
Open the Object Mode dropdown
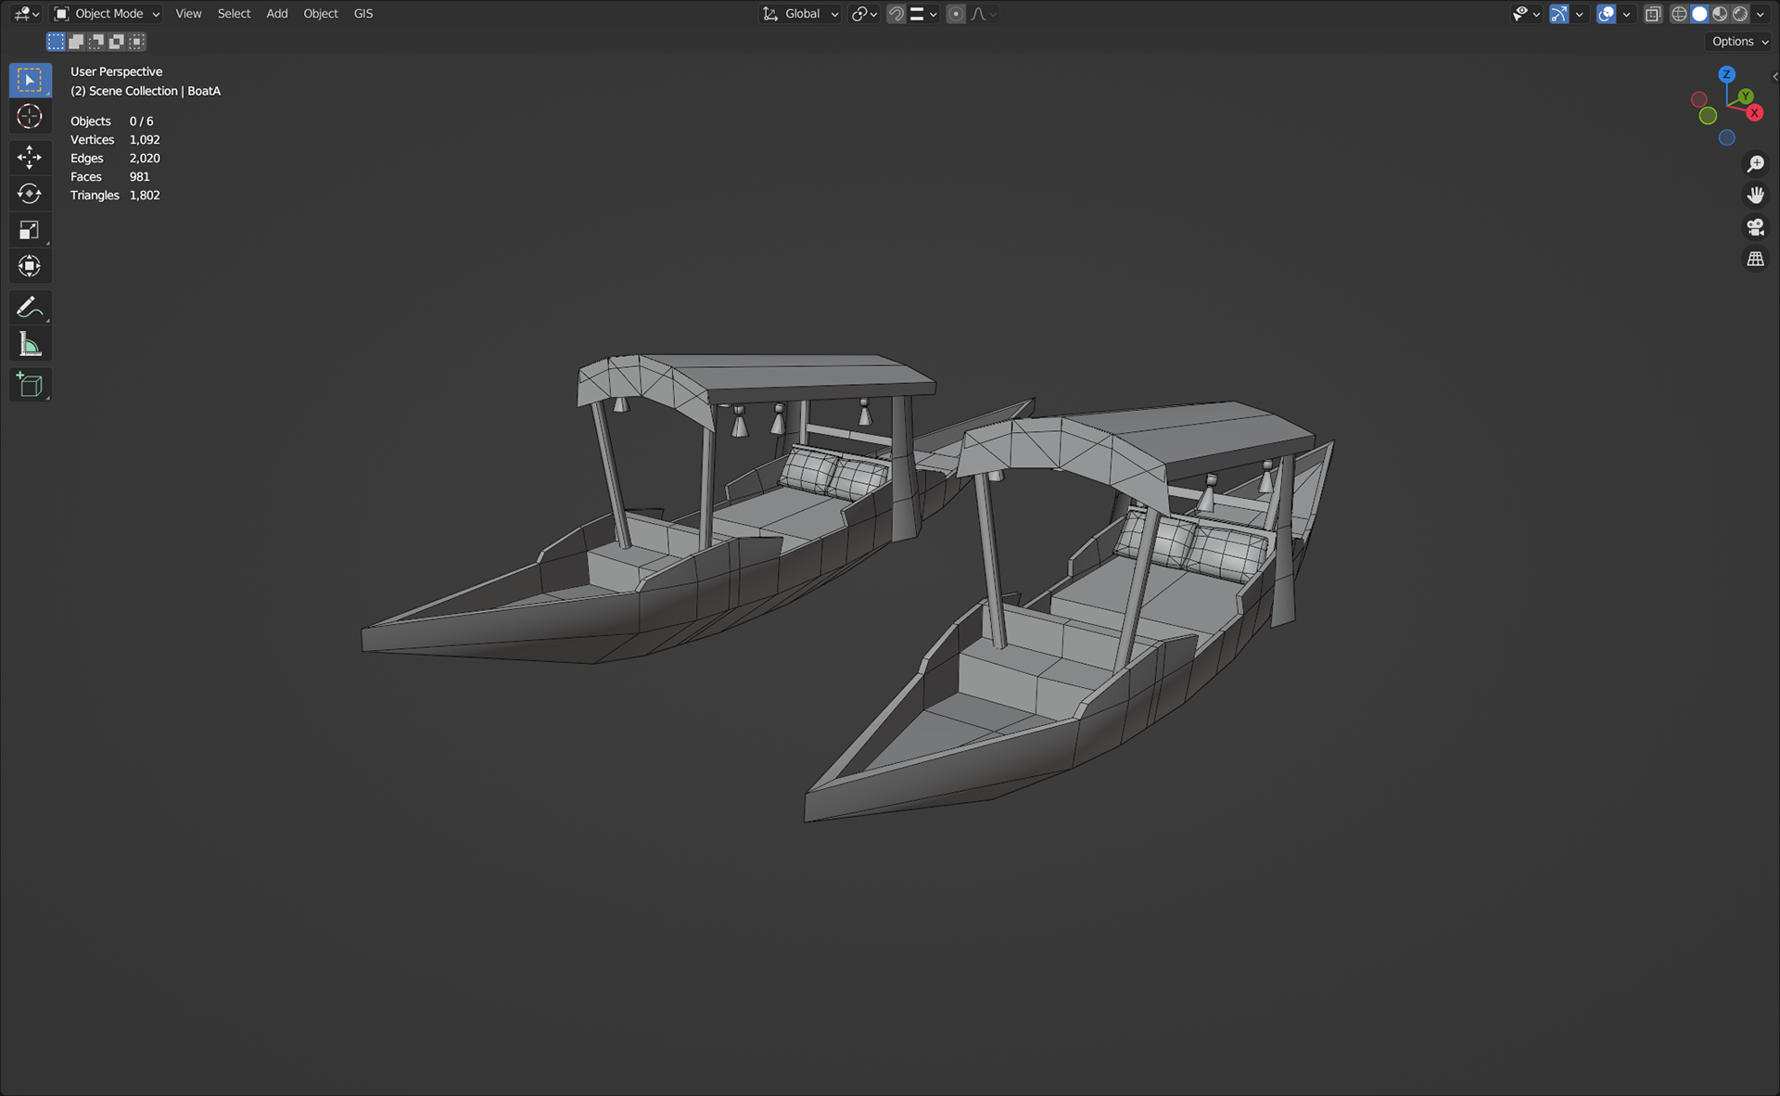pos(107,14)
